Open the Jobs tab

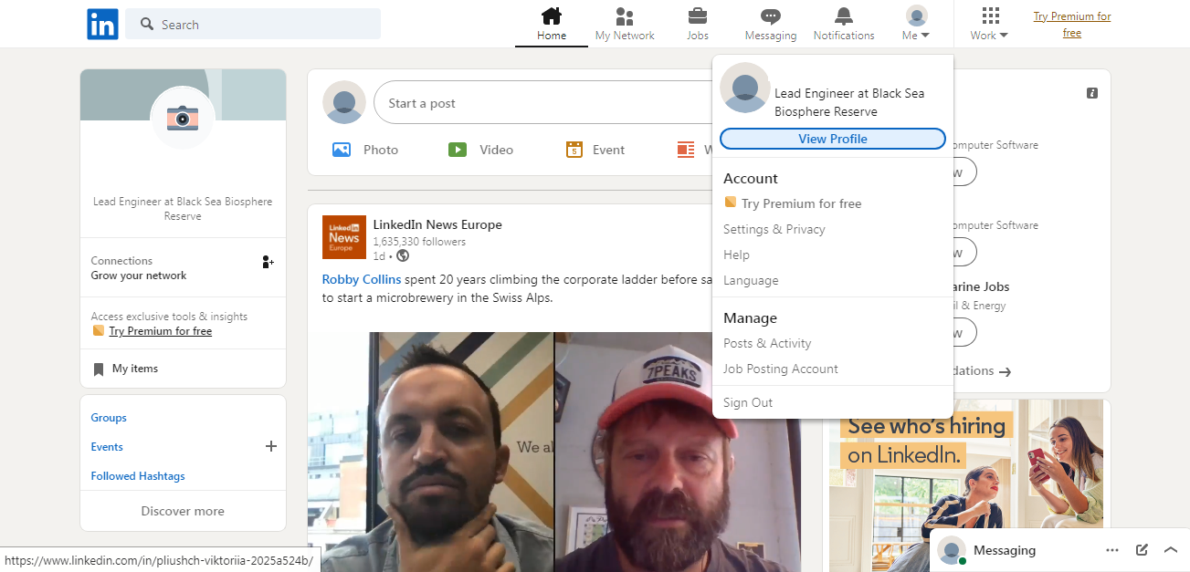698,25
